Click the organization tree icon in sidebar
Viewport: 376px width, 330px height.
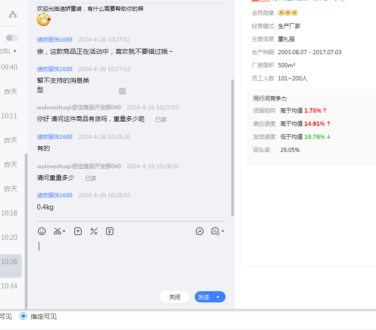click(13, 14)
